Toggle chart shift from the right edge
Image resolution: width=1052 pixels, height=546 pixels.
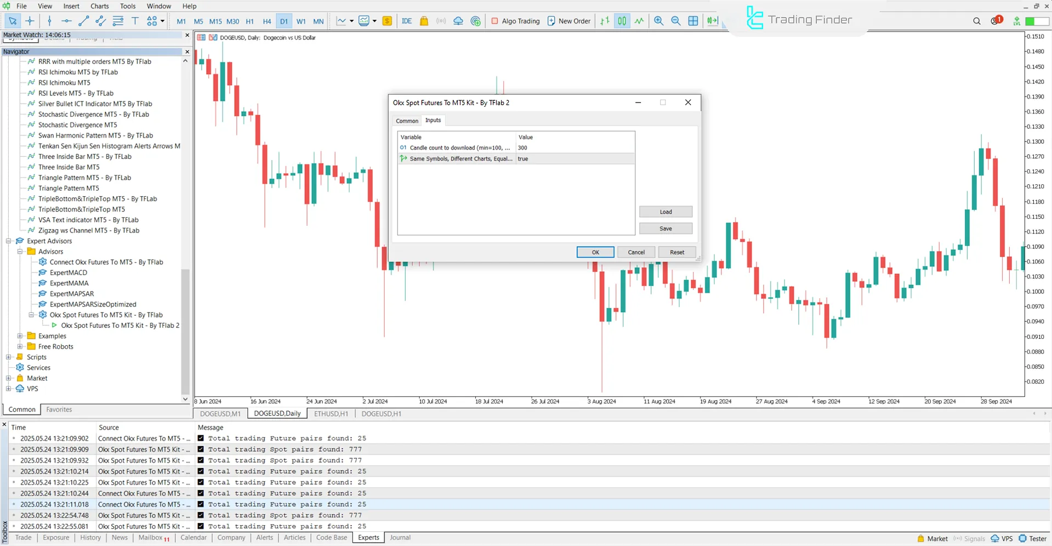point(712,21)
